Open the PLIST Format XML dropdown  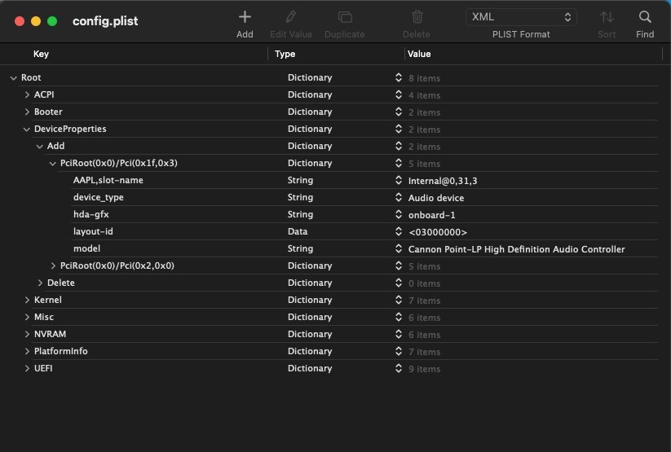[521, 17]
